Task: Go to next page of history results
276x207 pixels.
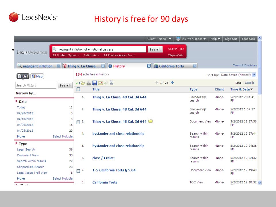Action: pyautogui.click(x=172, y=83)
